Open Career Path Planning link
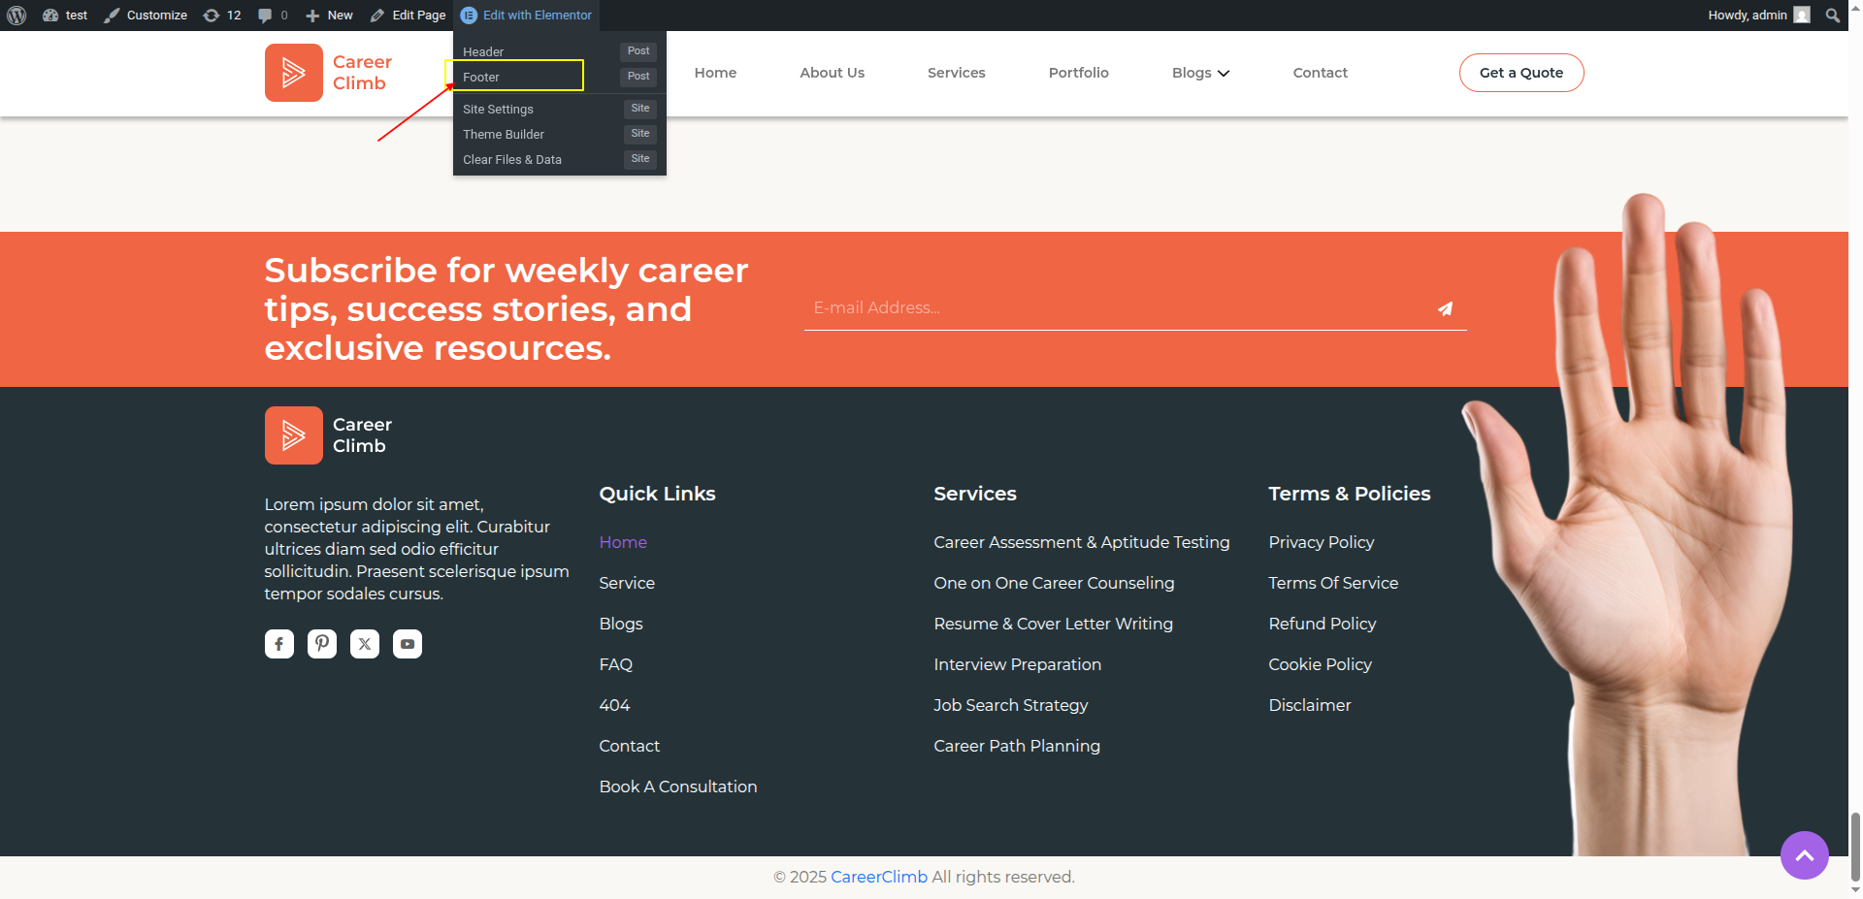 pos(1016,746)
